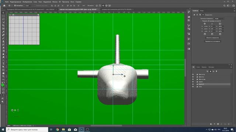Open the coordinate system dropdown in Properties
Viewport: 236px width, 132px height.
220,19
